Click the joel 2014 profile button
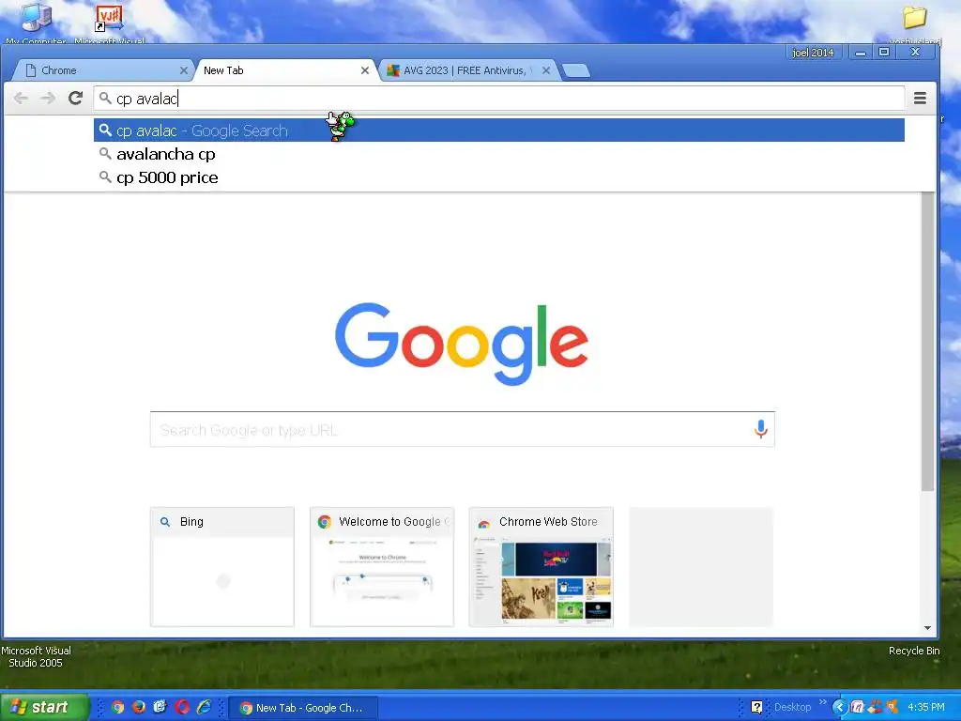Screen dimensions: 961x721 pyautogui.click(x=813, y=53)
